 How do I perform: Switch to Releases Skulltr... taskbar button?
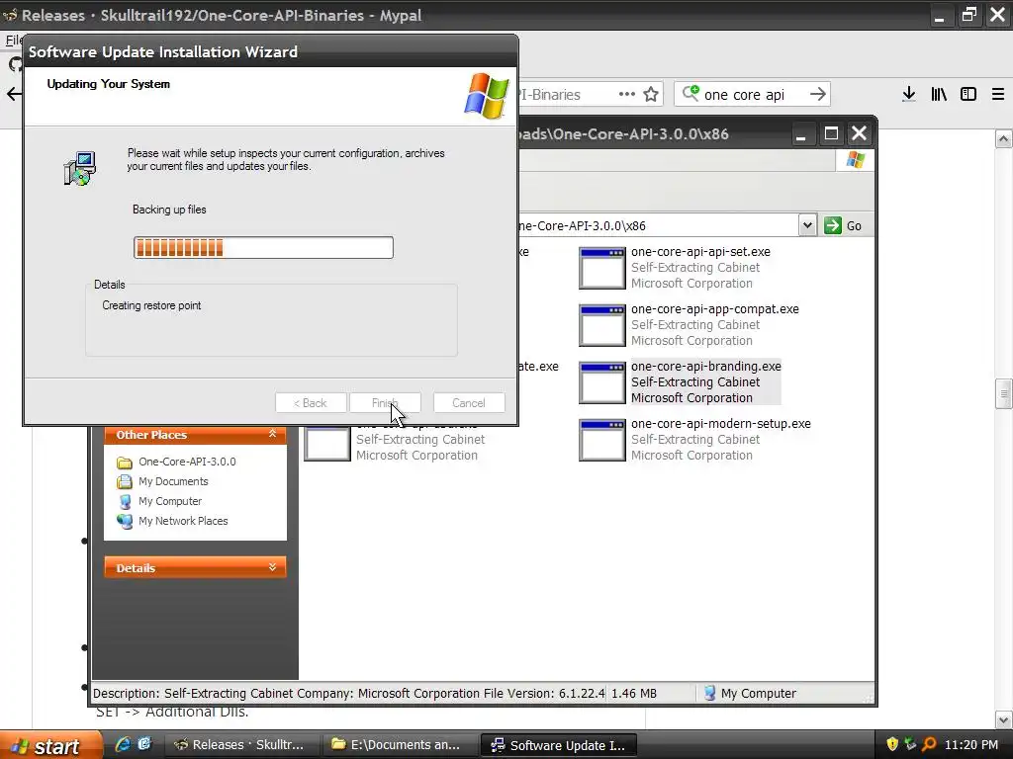[x=241, y=745]
